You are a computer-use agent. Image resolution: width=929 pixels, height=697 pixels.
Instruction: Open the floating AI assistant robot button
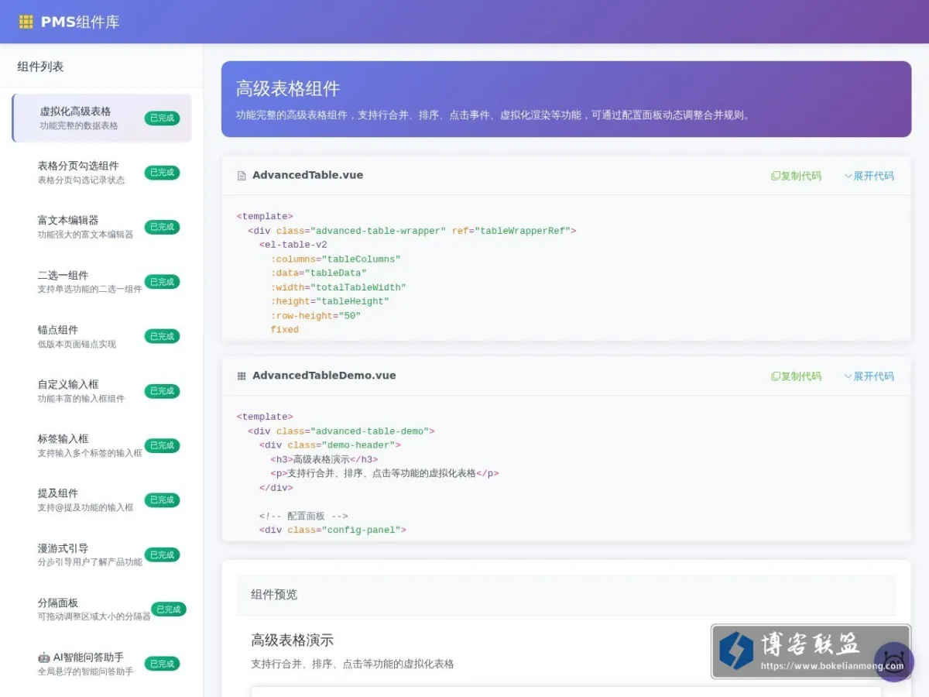pos(894,662)
